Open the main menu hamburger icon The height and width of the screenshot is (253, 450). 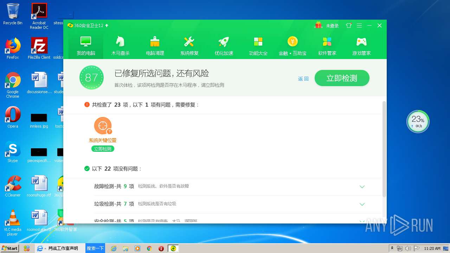click(x=359, y=25)
